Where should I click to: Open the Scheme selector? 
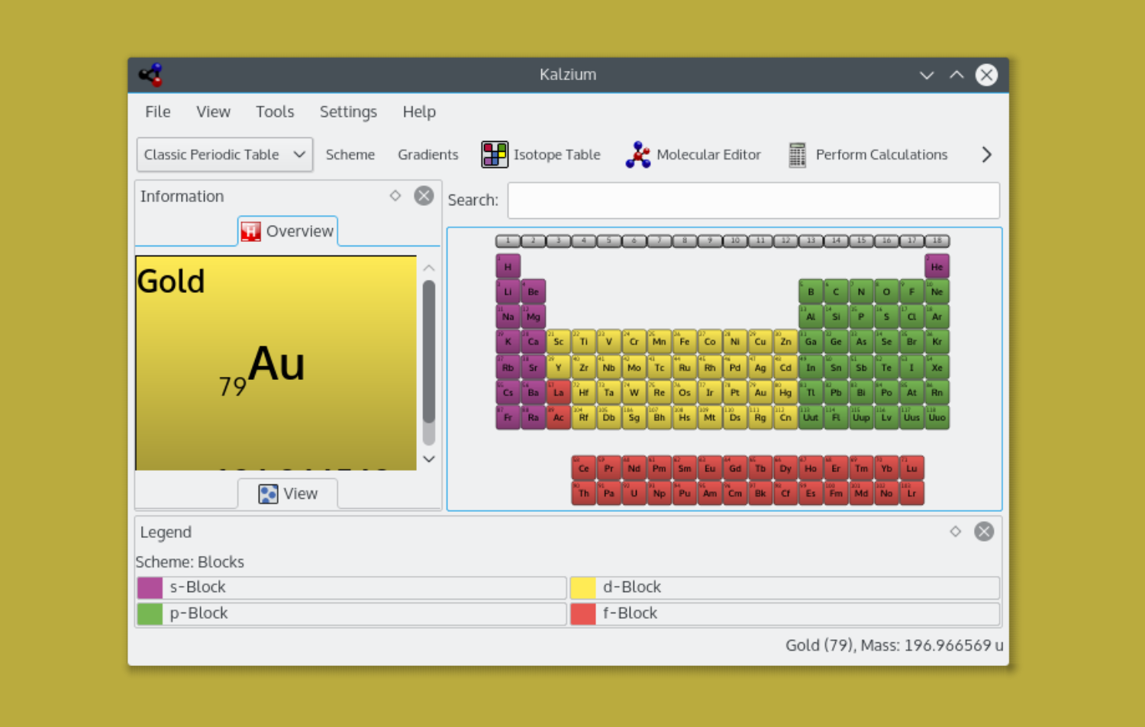[350, 155]
